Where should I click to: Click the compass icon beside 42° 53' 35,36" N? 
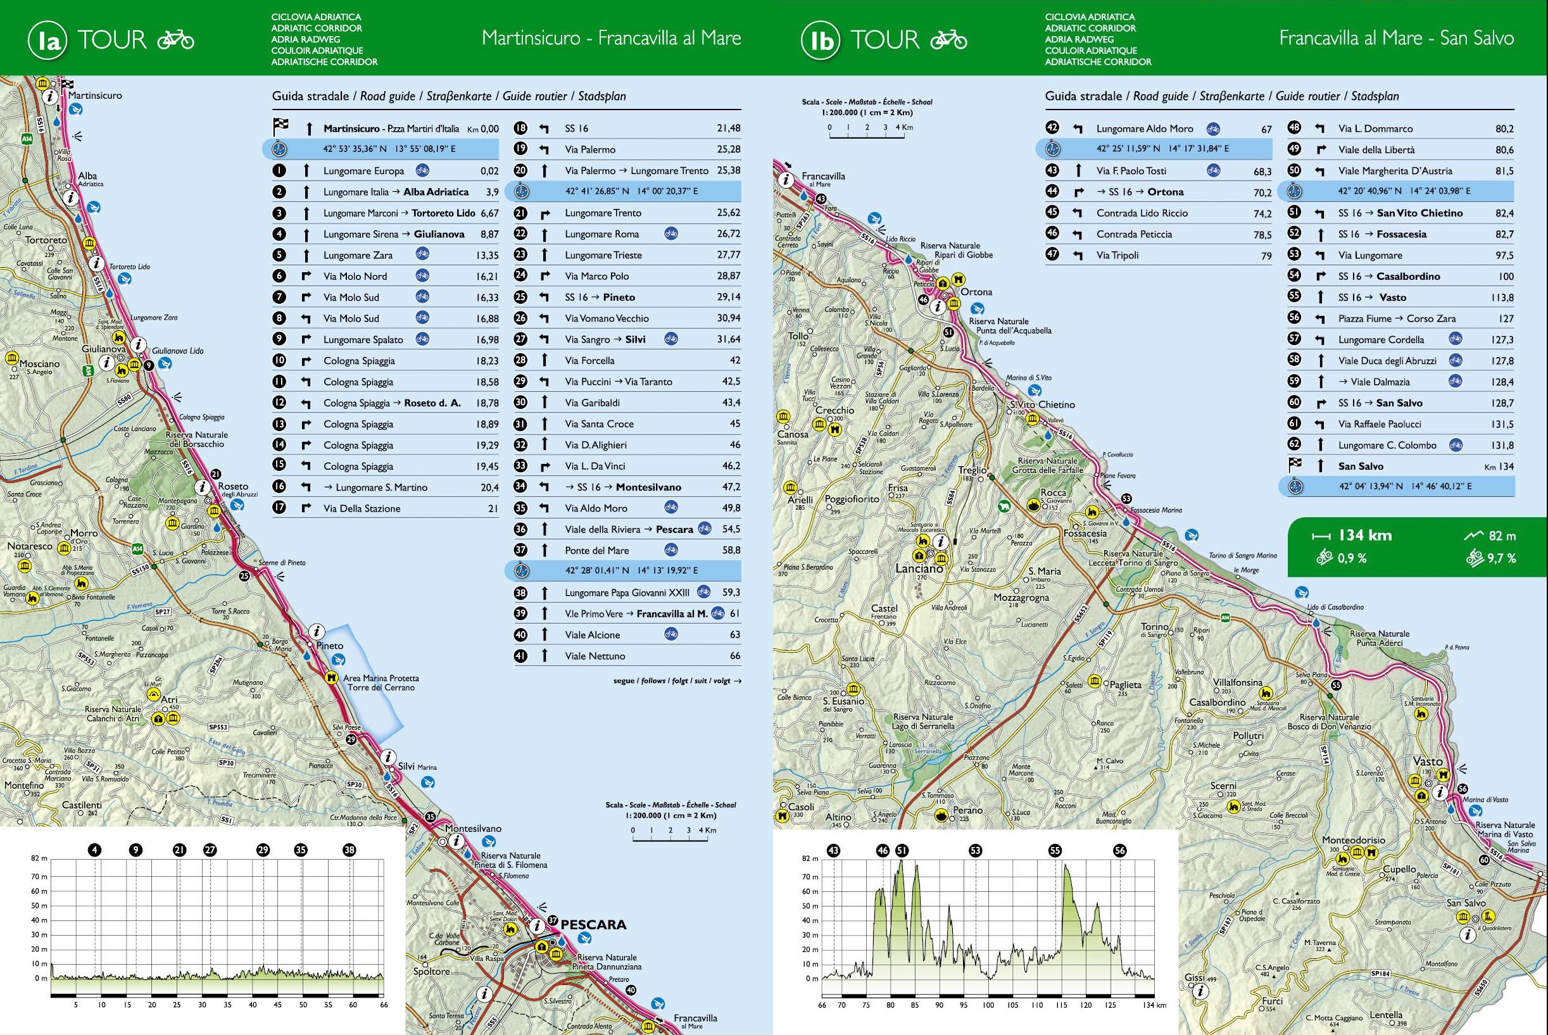pyautogui.click(x=279, y=149)
